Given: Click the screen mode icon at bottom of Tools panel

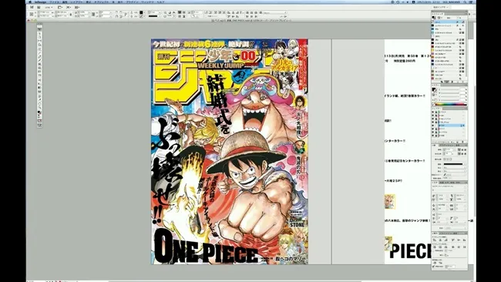Looking at the screenshot, I should 39,125.
